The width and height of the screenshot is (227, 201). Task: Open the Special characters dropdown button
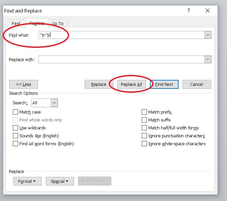[60, 181]
